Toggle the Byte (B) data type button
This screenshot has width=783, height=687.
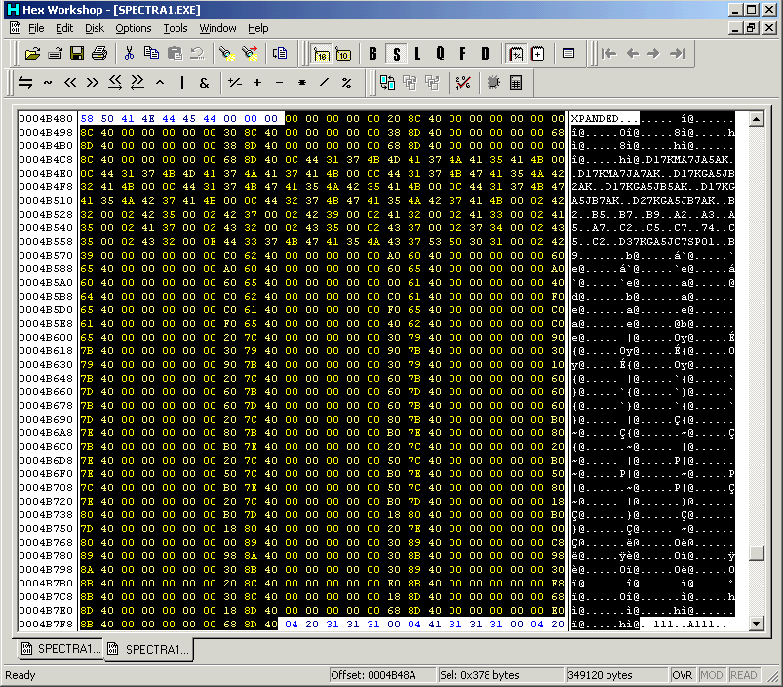click(372, 53)
